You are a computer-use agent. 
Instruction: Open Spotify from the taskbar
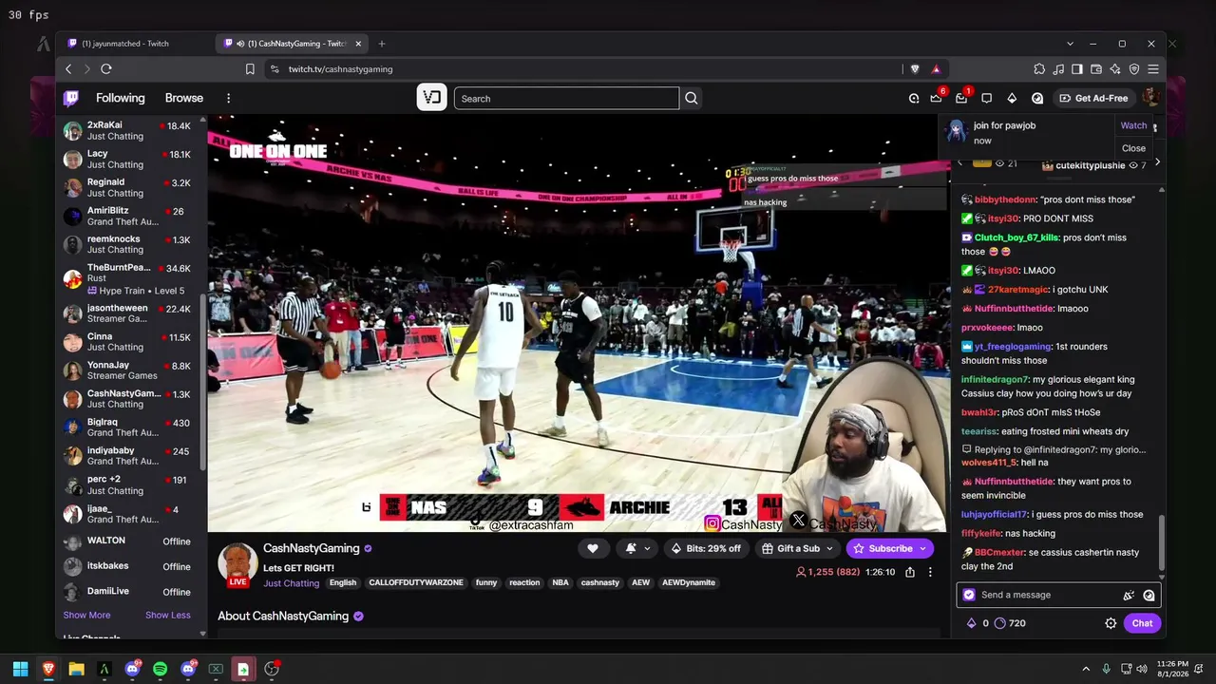click(x=160, y=669)
